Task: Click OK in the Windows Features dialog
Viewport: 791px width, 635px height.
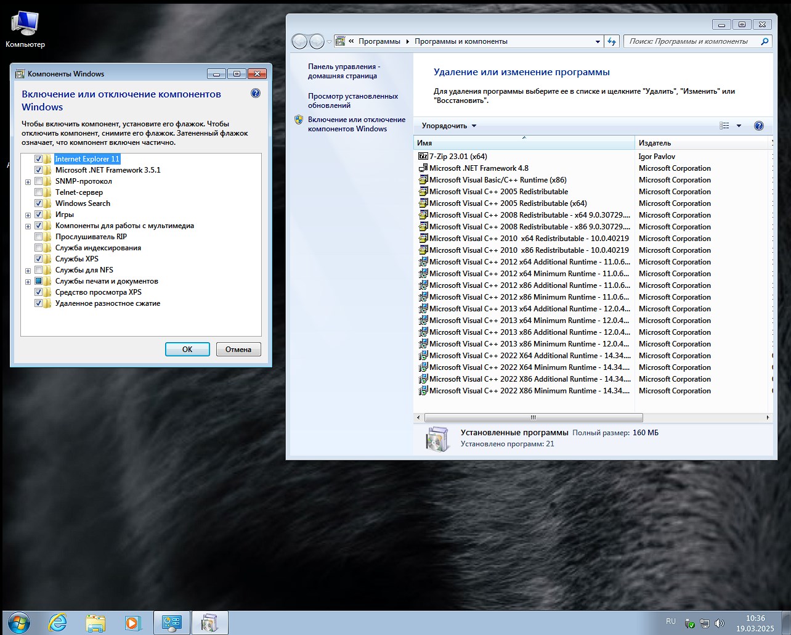Action: pyautogui.click(x=187, y=349)
